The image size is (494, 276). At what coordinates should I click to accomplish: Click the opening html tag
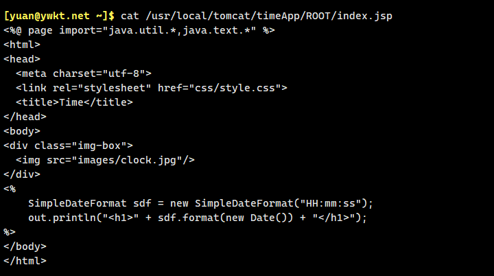(21, 45)
